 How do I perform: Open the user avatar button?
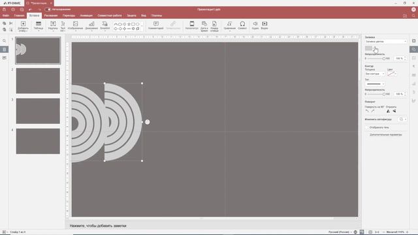tap(413, 9)
